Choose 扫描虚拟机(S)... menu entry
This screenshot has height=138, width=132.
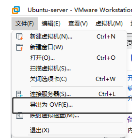69,68
